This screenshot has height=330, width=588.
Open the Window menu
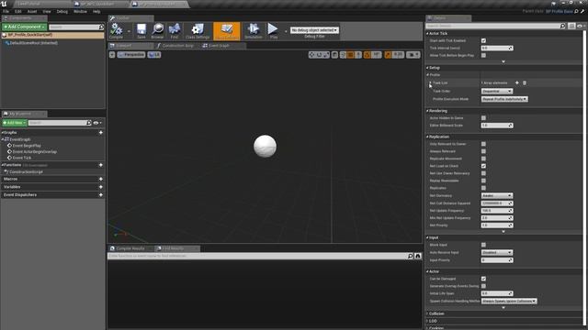point(80,12)
